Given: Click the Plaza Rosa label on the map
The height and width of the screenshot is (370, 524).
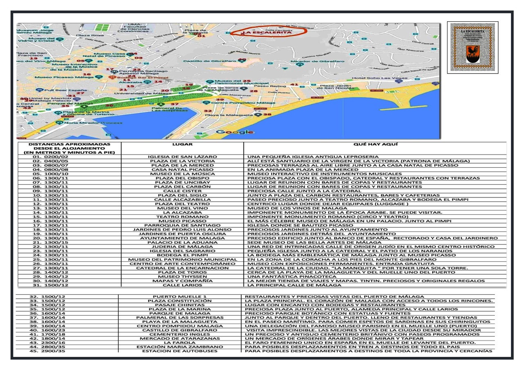Looking at the screenshot, I should (90, 36).
